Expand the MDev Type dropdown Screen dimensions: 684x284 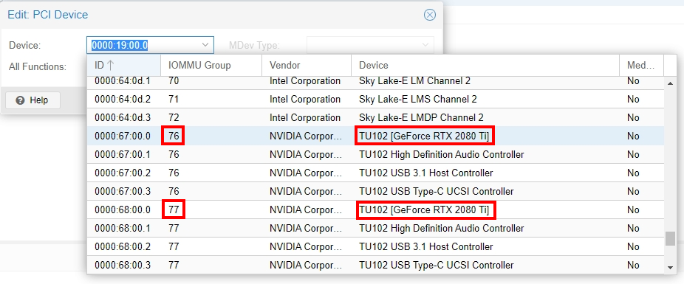pos(425,45)
